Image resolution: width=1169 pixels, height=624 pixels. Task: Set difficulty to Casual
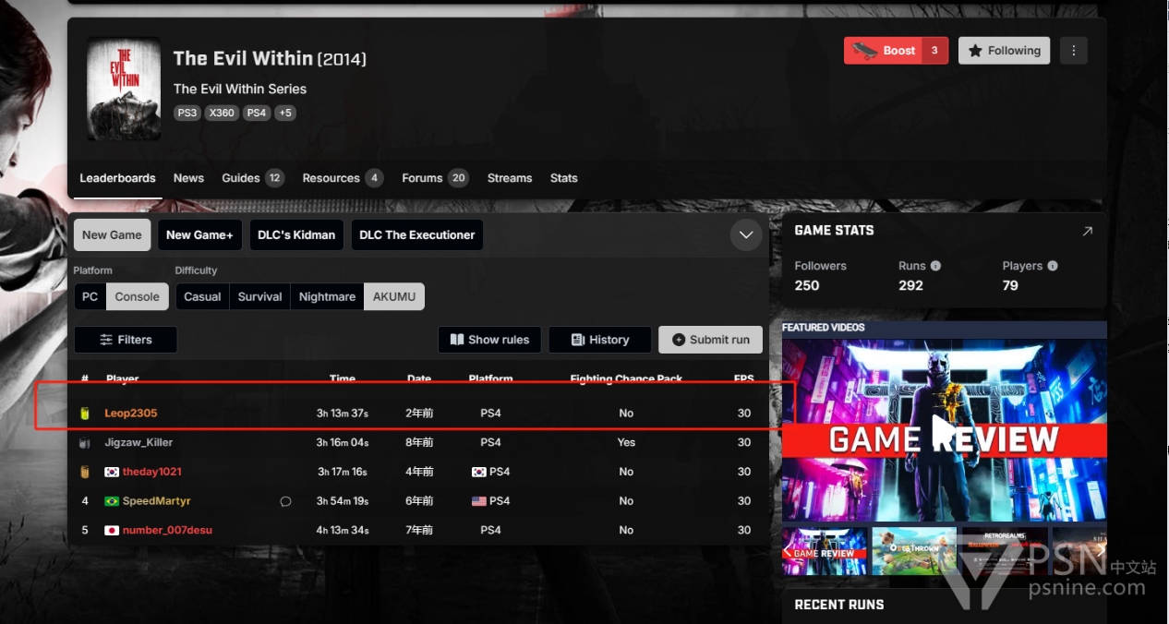[x=202, y=296]
